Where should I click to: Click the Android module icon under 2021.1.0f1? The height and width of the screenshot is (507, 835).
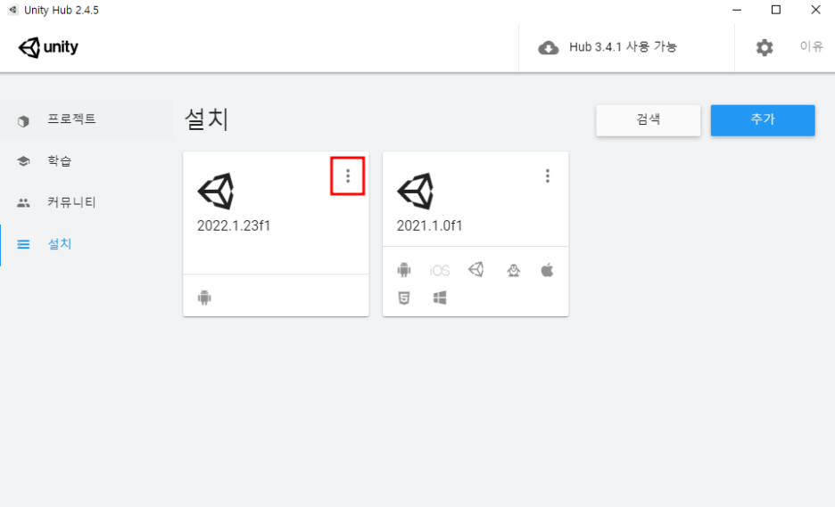tap(404, 270)
